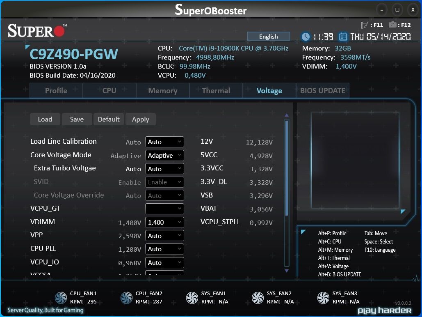
Task: Click scroll down arrow of voltage list
Action: click(x=287, y=271)
